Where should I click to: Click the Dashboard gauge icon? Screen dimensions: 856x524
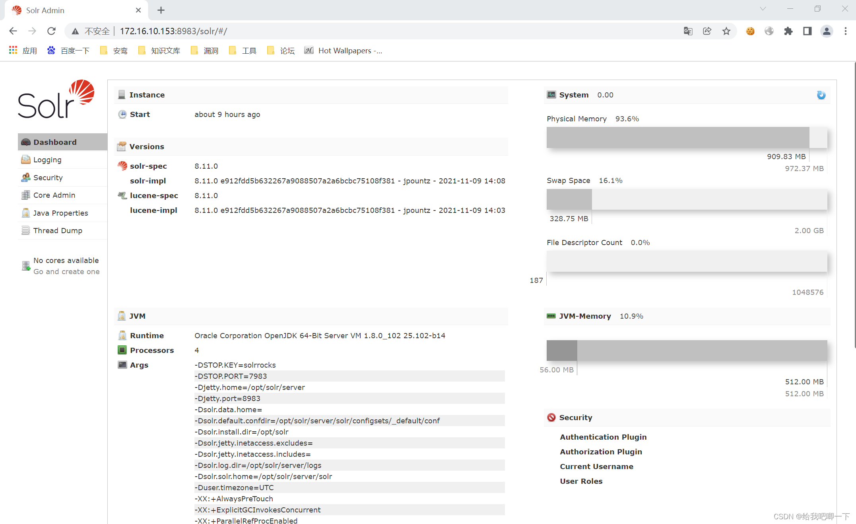pos(26,142)
